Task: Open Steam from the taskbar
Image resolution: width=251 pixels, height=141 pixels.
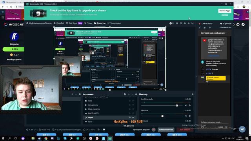Action: pos(39,138)
